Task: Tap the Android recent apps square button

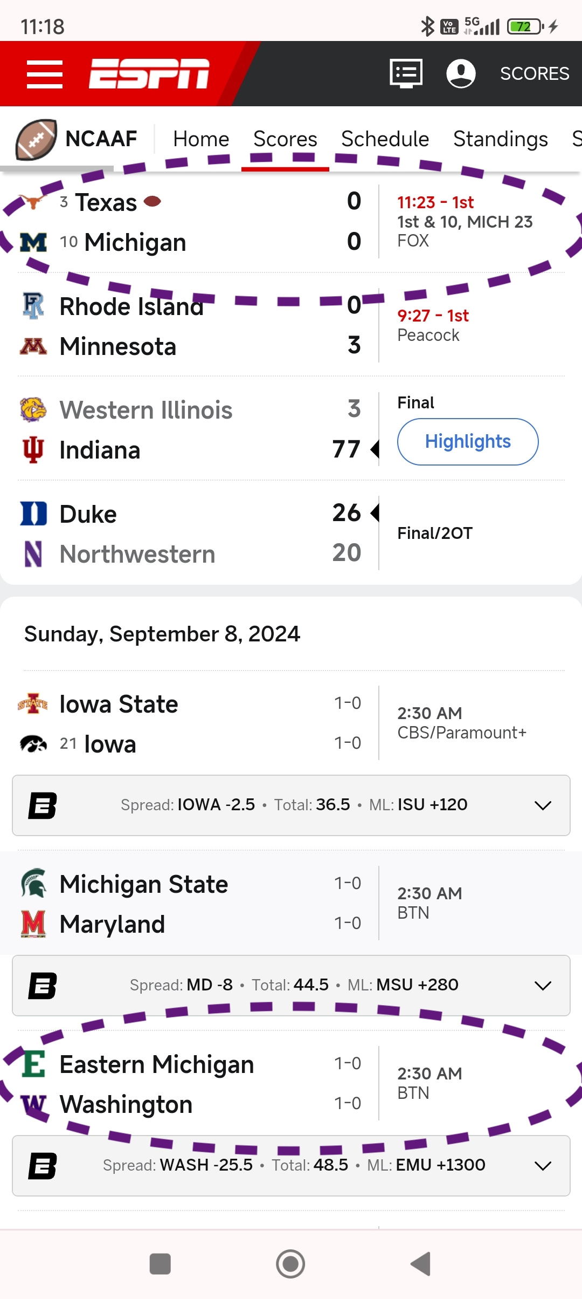Action: (x=160, y=1264)
